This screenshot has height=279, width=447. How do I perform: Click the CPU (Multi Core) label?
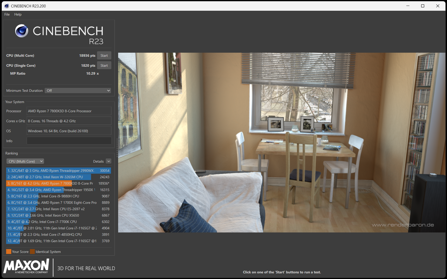[20, 55]
